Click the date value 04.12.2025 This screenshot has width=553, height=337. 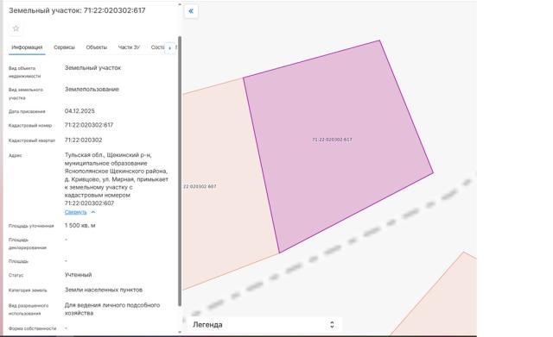coord(79,111)
